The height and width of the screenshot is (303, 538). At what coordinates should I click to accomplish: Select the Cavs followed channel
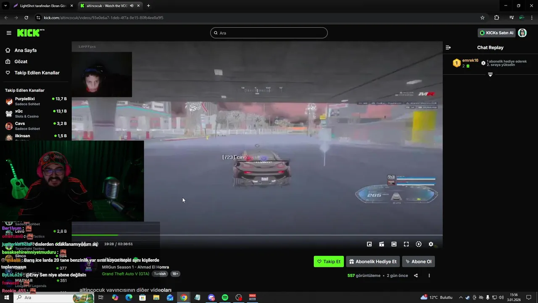tap(36, 126)
